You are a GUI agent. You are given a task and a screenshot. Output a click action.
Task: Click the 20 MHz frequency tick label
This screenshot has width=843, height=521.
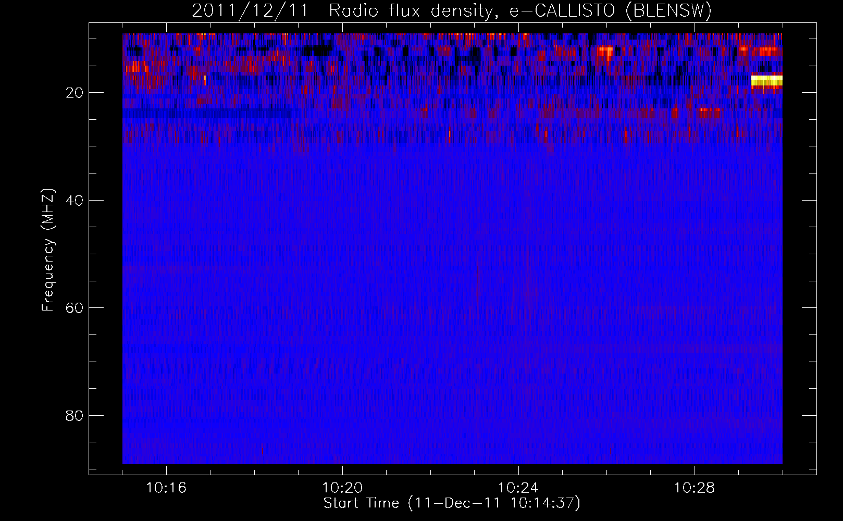[x=75, y=93]
